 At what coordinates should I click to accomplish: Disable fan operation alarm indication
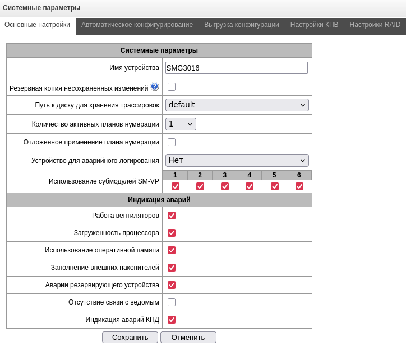tap(172, 216)
